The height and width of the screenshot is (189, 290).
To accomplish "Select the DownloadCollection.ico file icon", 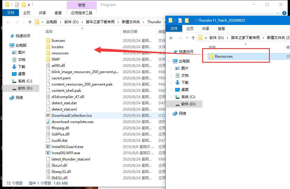I will tap(48, 115).
